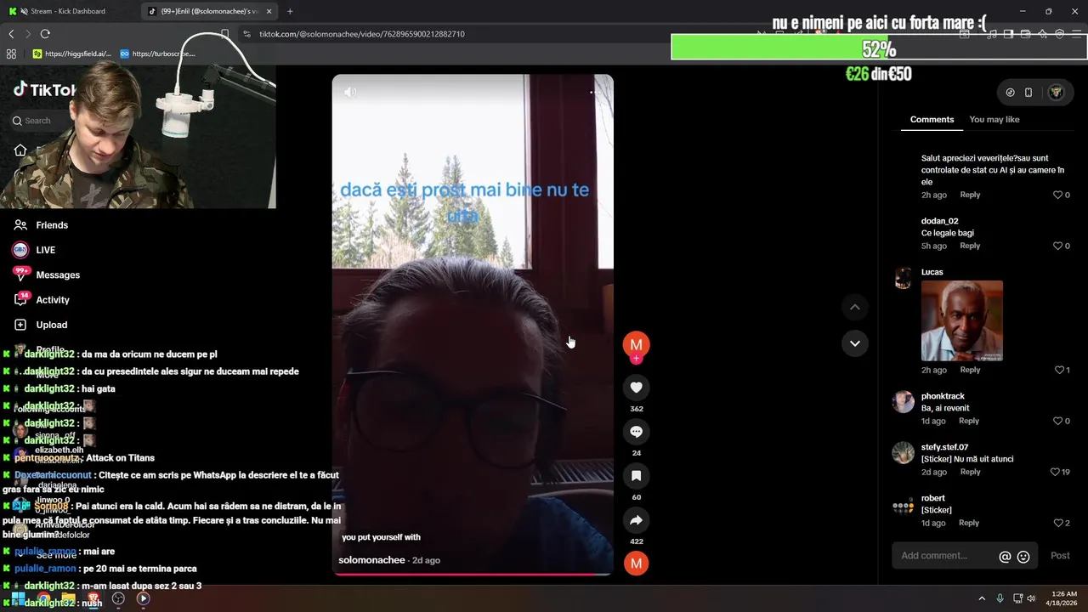Screen dimensions: 1088x612
Task: Open the sound disc avatar below share
Action: [636, 564]
